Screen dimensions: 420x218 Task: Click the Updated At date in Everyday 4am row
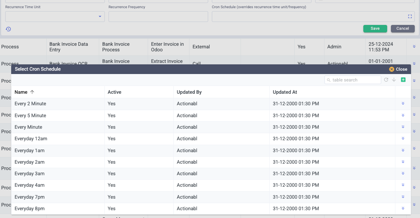296,185
